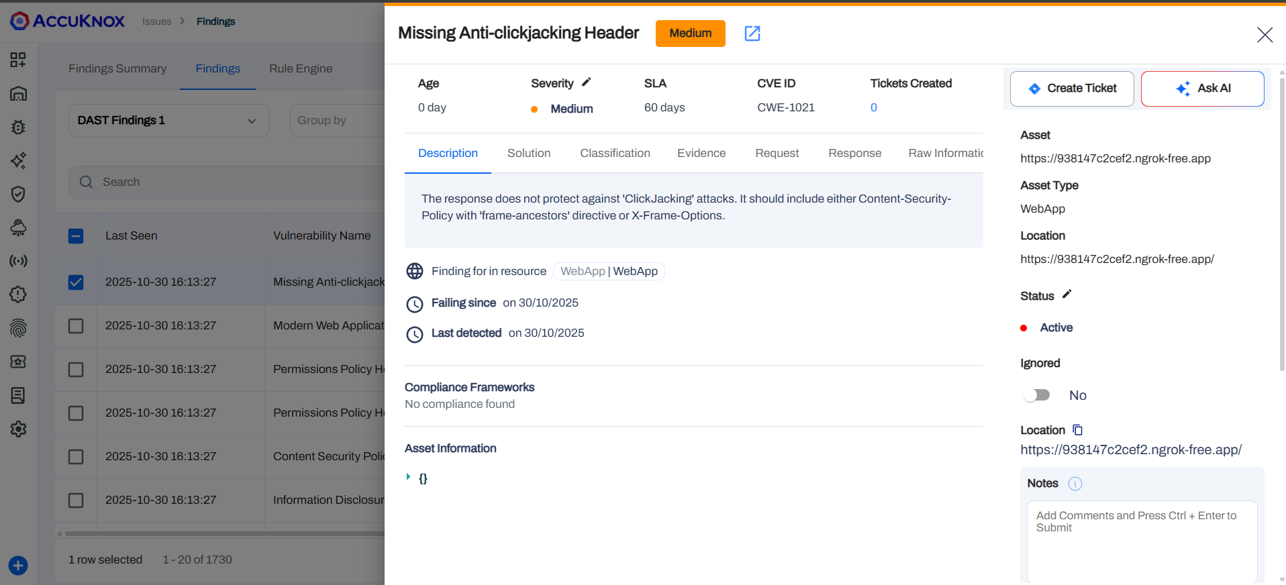
Task: Expand the Asset Information JSON object
Action: (x=408, y=477)
